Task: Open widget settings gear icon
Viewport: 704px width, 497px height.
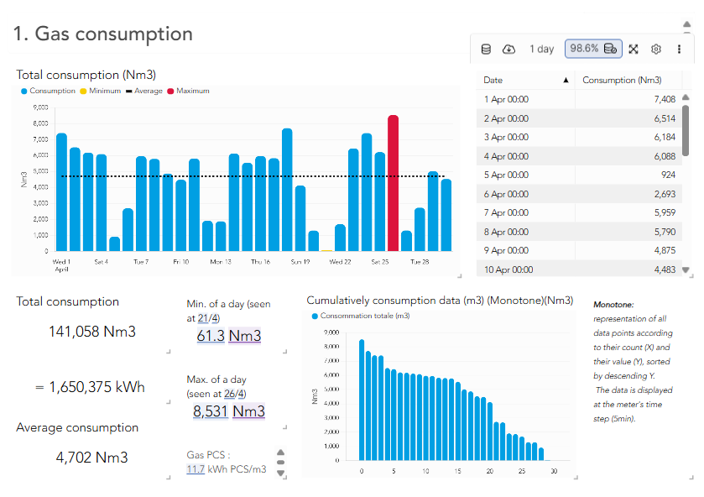Action: [x=656, y=49]
